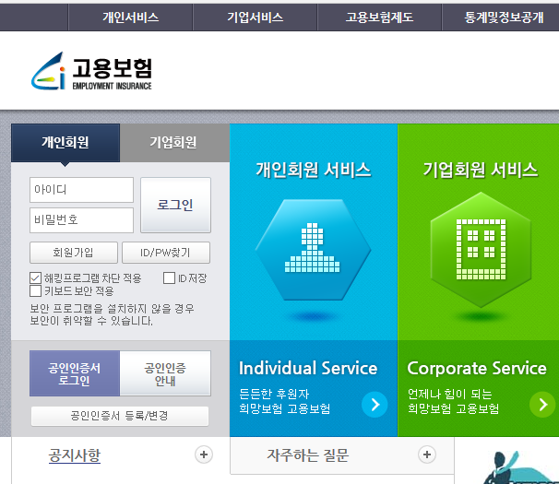Click 공인인증서 등록/변경 button
This screenshot has width=559, height=484.
pyautogui.click(x=120, y=416)
